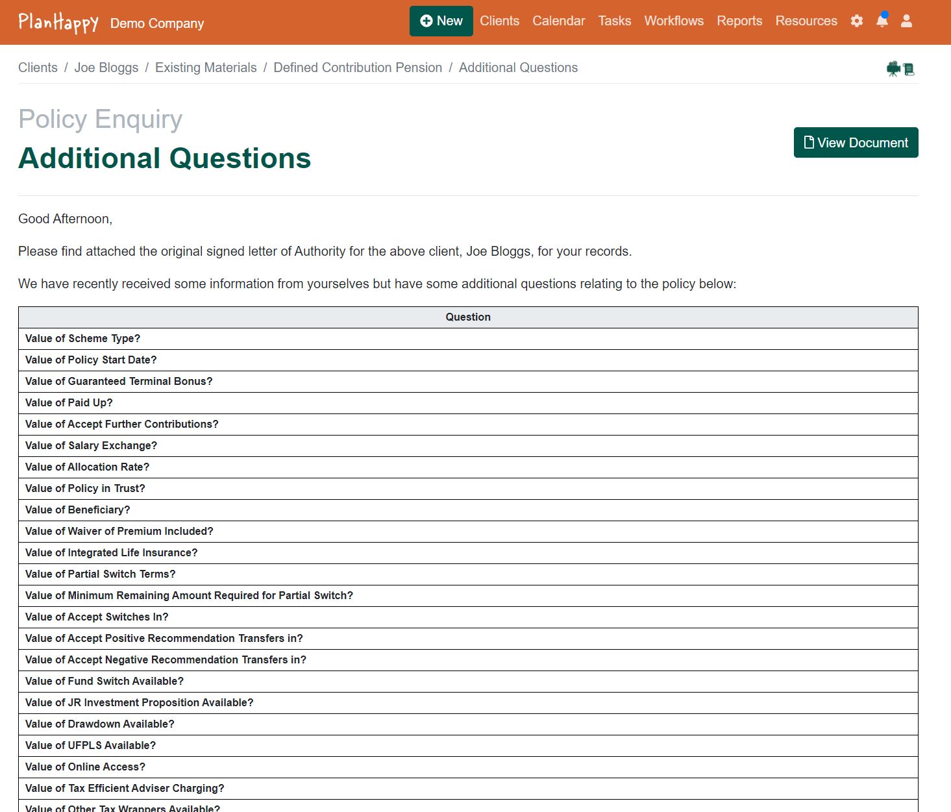Check the notifications bell
The width and height of the screenshot is (951, 812).
(x=882, y=21)
